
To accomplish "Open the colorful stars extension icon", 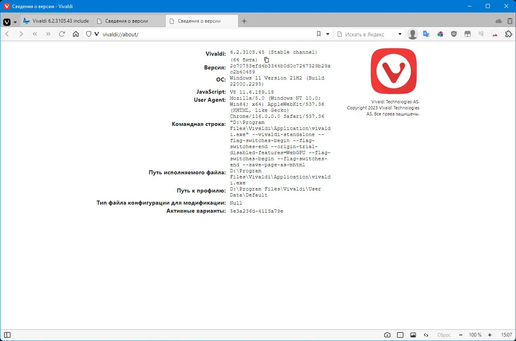I will [440, 34].
